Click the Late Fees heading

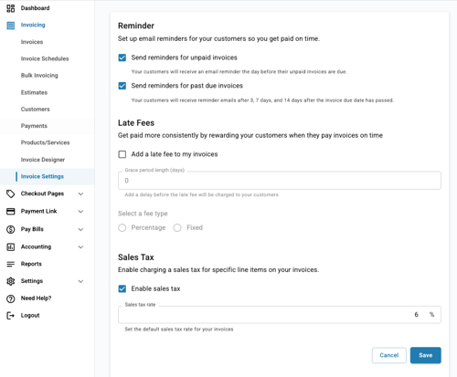click(x=136, y=123)
